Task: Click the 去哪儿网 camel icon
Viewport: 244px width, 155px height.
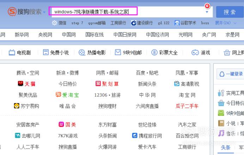Action: click(x=17, y=135)
